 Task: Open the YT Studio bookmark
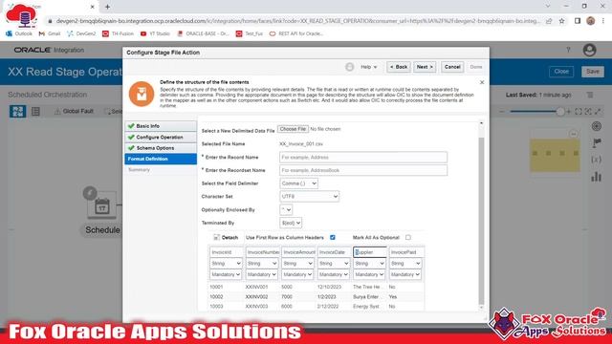tap(155, 34)
